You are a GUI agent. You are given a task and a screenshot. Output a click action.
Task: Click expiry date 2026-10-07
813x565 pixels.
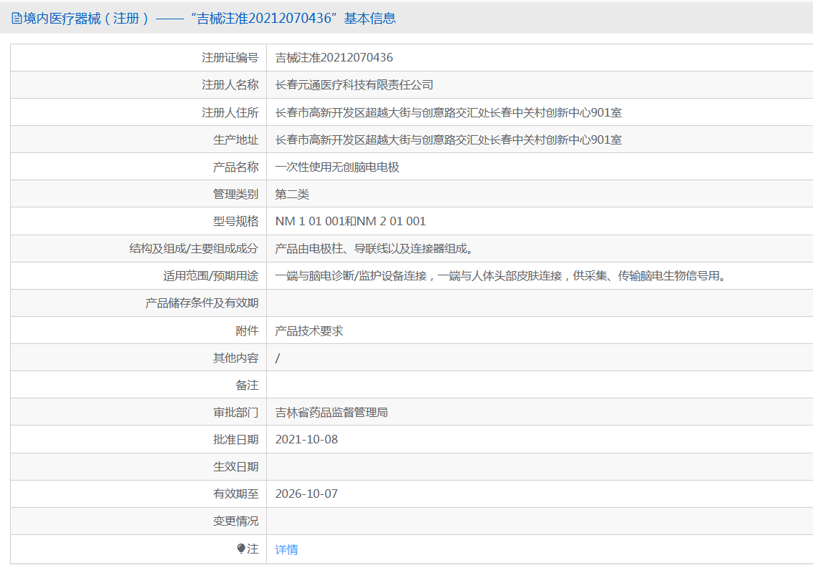click(x=306, y=494)
